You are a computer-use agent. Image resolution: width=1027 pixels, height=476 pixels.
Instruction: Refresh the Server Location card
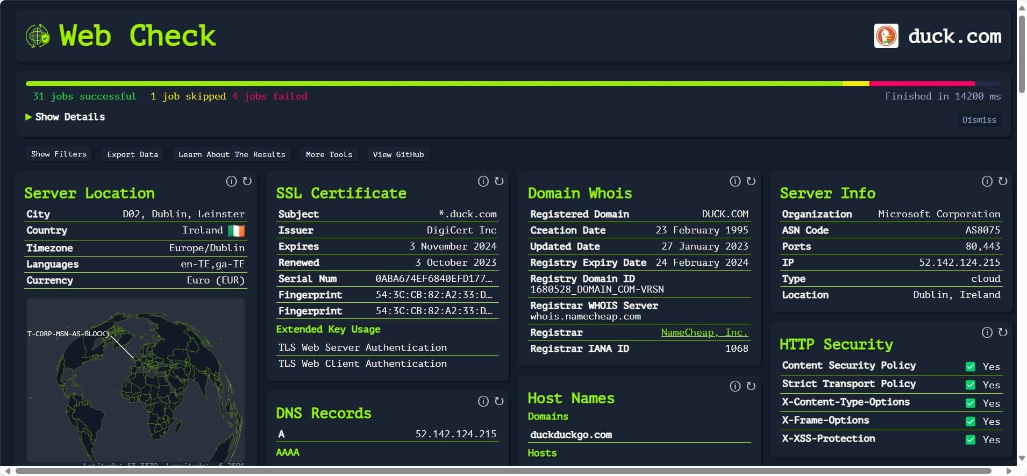point(247,181)
